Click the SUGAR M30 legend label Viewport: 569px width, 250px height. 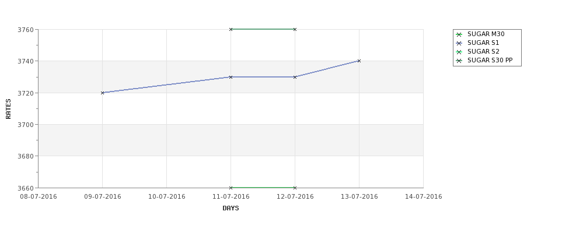pyautogui.click(x=486, y=34)
